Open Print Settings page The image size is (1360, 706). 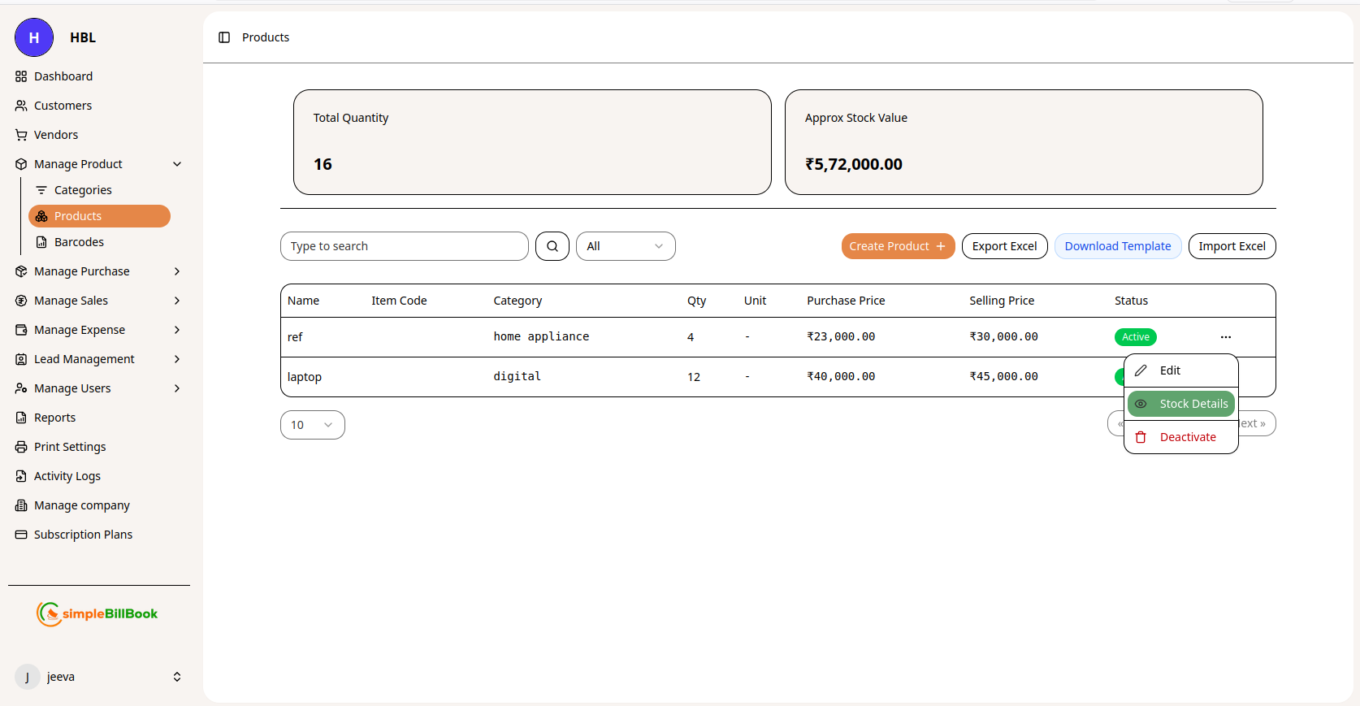click(70, 447)
